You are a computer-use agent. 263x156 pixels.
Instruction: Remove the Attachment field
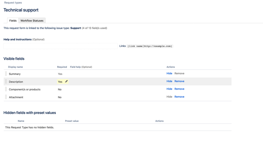tap(179, 97)
